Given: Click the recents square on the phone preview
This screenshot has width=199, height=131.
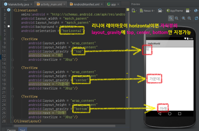Looking at the screenshot, I should coord(180,114).
